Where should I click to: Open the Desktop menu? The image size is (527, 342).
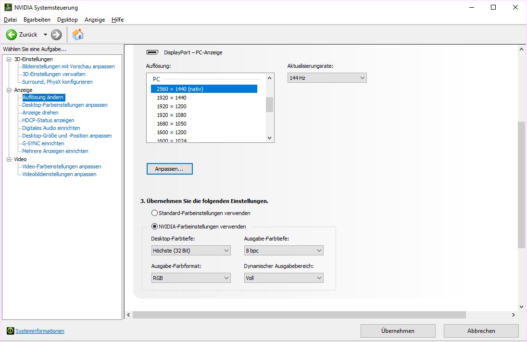[67, 20]
